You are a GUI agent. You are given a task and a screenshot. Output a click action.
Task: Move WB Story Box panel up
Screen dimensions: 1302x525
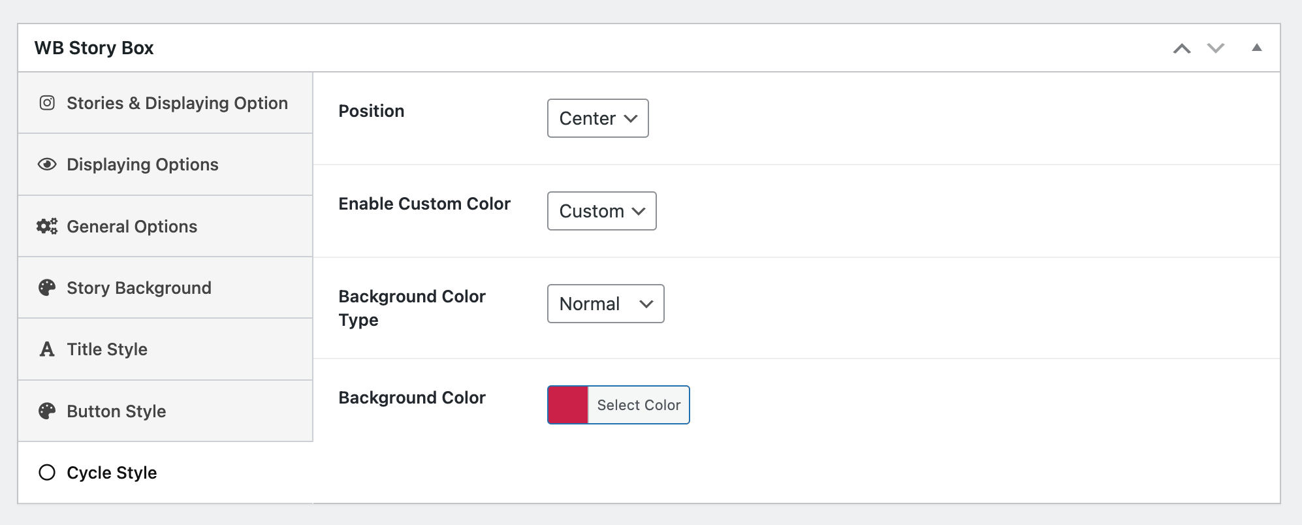pyautogui.click(x=1182, y=48)
